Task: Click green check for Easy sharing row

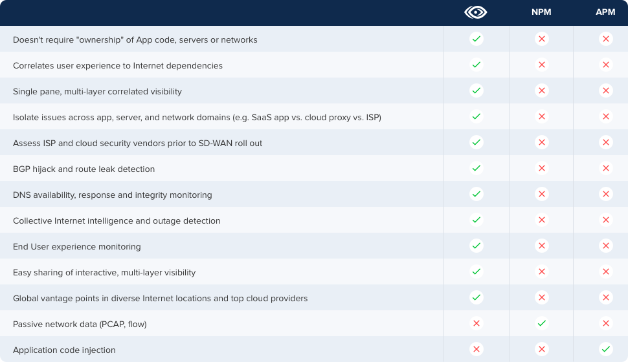Action: tap(476, 271)
